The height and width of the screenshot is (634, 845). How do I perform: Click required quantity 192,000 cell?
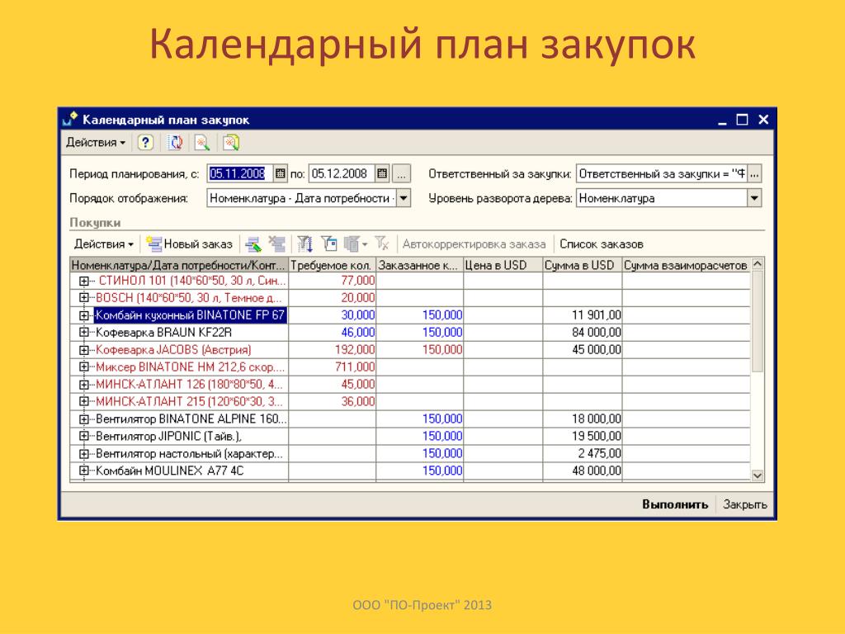tap(332, 349)
